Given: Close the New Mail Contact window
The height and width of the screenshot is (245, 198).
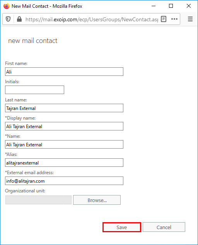Looking at the screenshot, I should [x=189, y=6].
